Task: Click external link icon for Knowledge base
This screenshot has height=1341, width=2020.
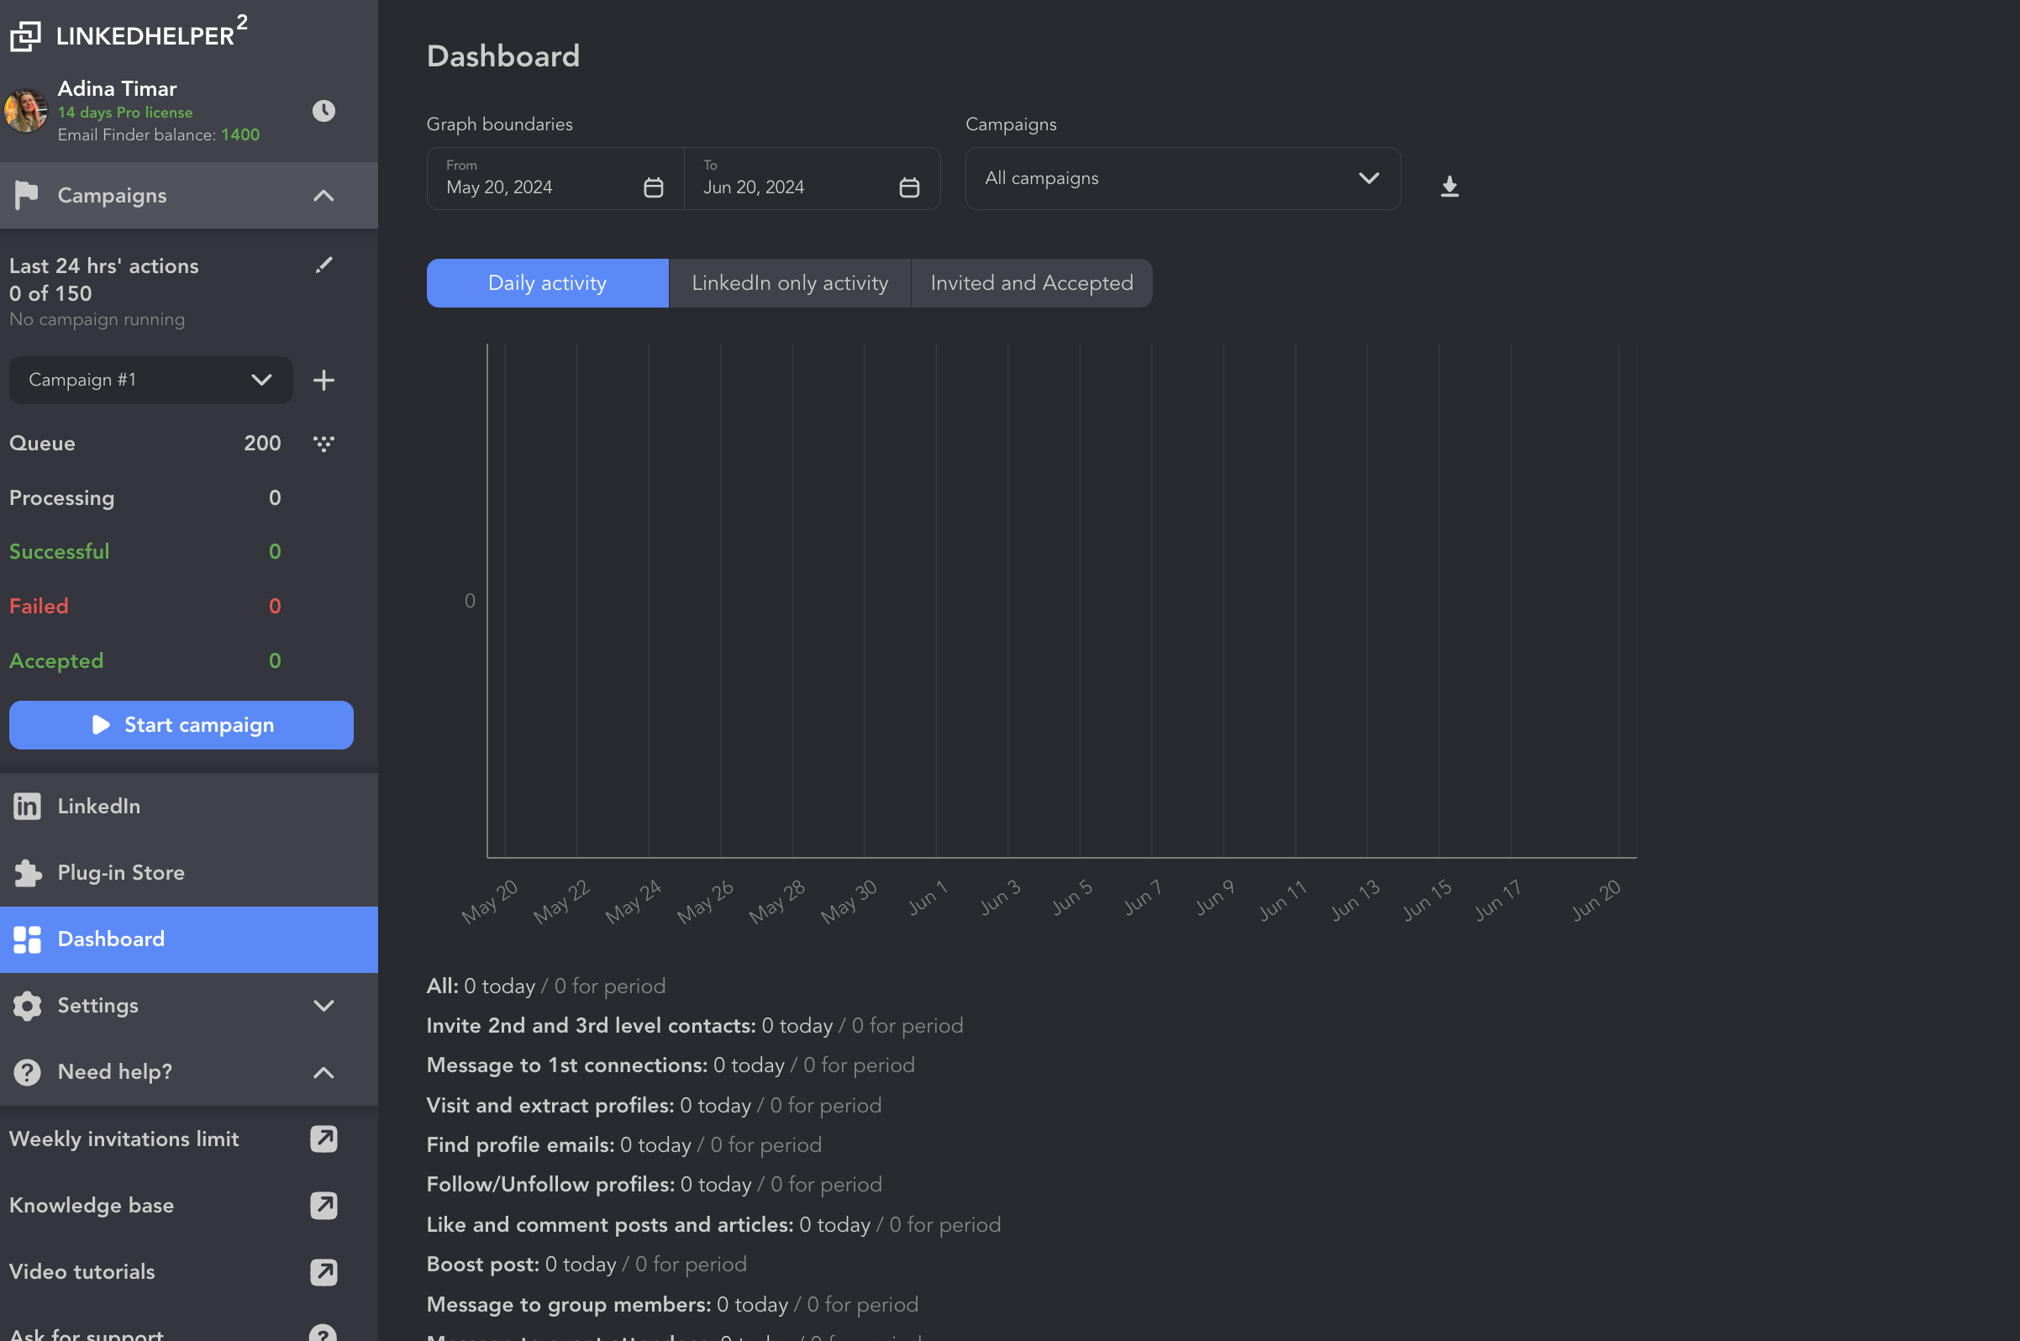Action: click(x=324, y=1206)
